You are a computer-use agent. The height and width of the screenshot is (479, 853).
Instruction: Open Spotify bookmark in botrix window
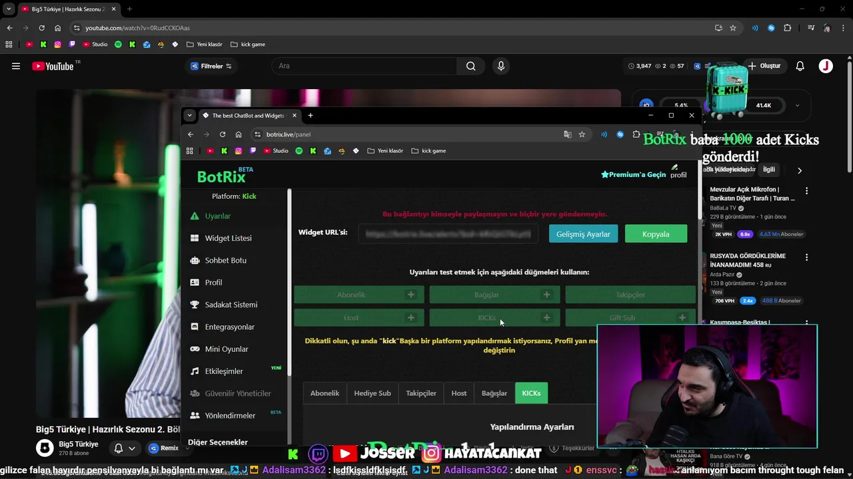pos(299,151)
